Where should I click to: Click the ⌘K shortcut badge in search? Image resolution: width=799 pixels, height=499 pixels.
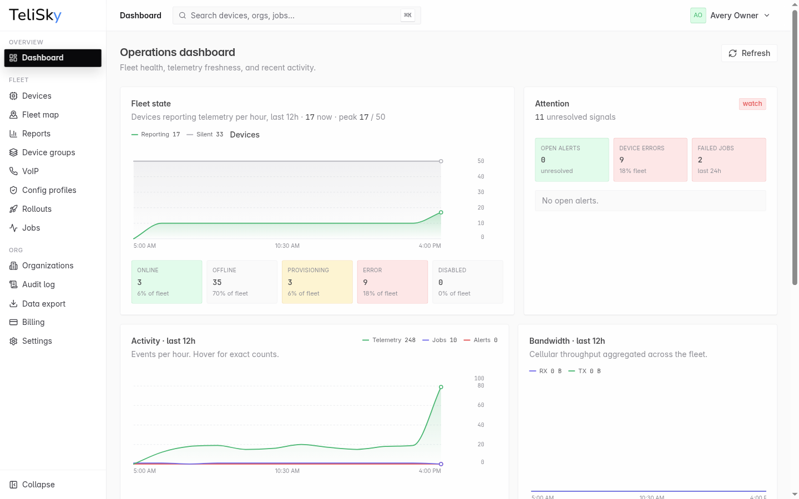tap(408, 16)
